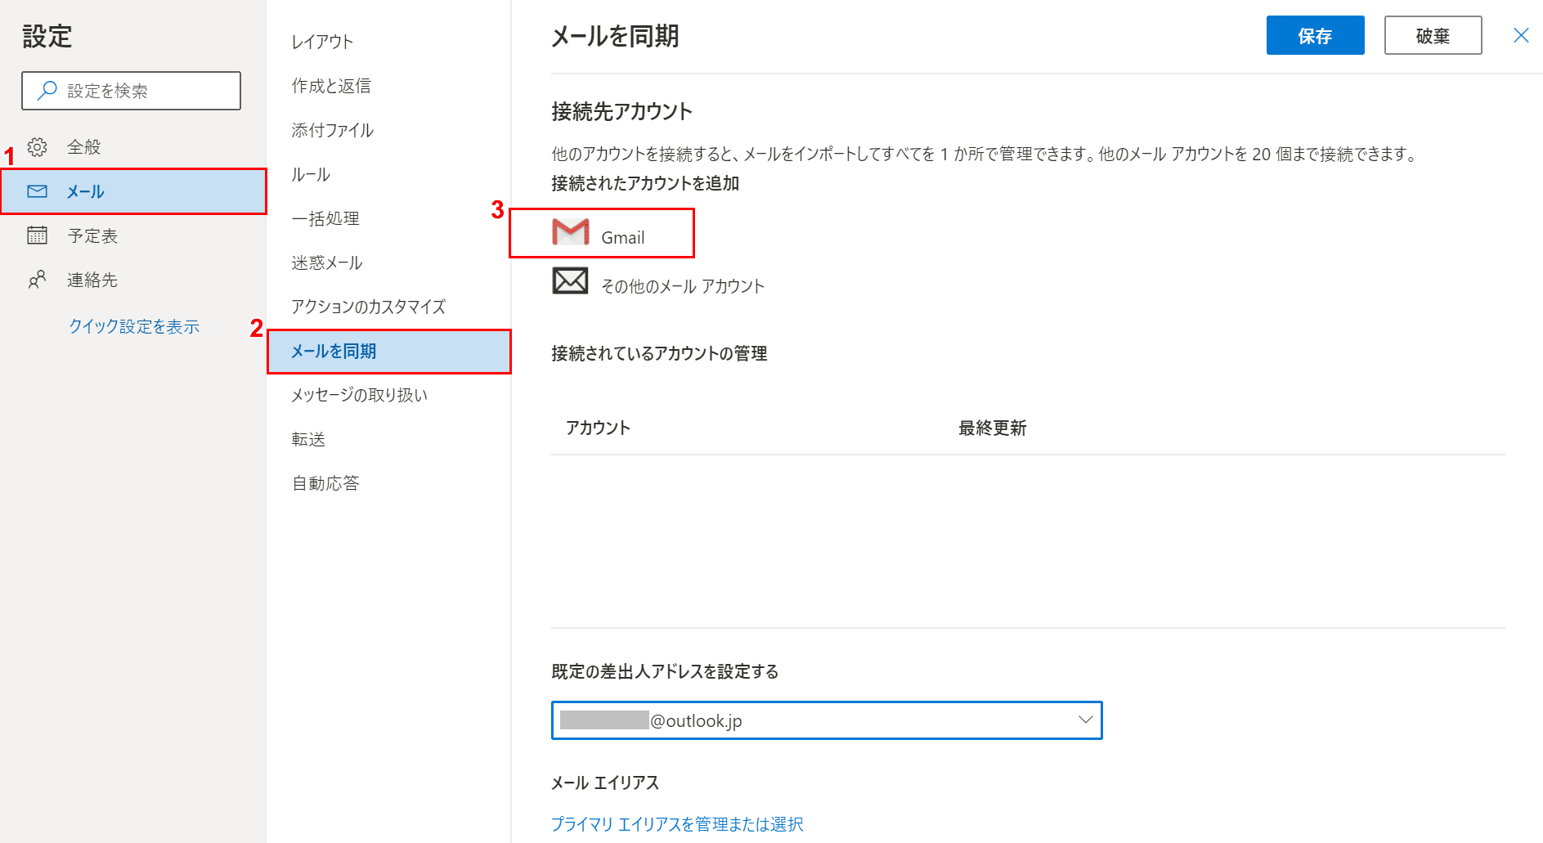Screen dimensions: 1543x843
Task: Click the calendar icon beside 予定表
Action: coord(37,235)
